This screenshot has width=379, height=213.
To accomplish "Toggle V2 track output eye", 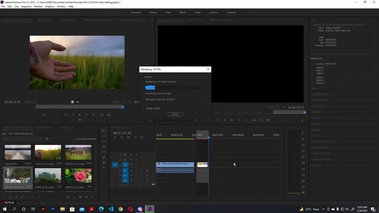I will coord(137,160).
